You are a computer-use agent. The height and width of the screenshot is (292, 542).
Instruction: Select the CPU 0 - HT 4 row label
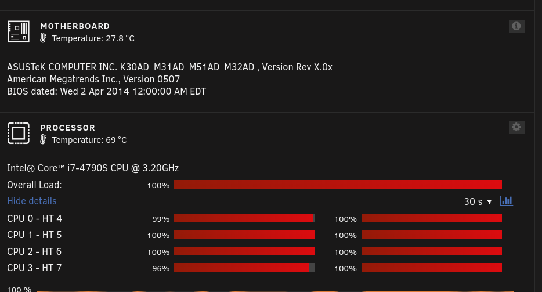point(34,218)
